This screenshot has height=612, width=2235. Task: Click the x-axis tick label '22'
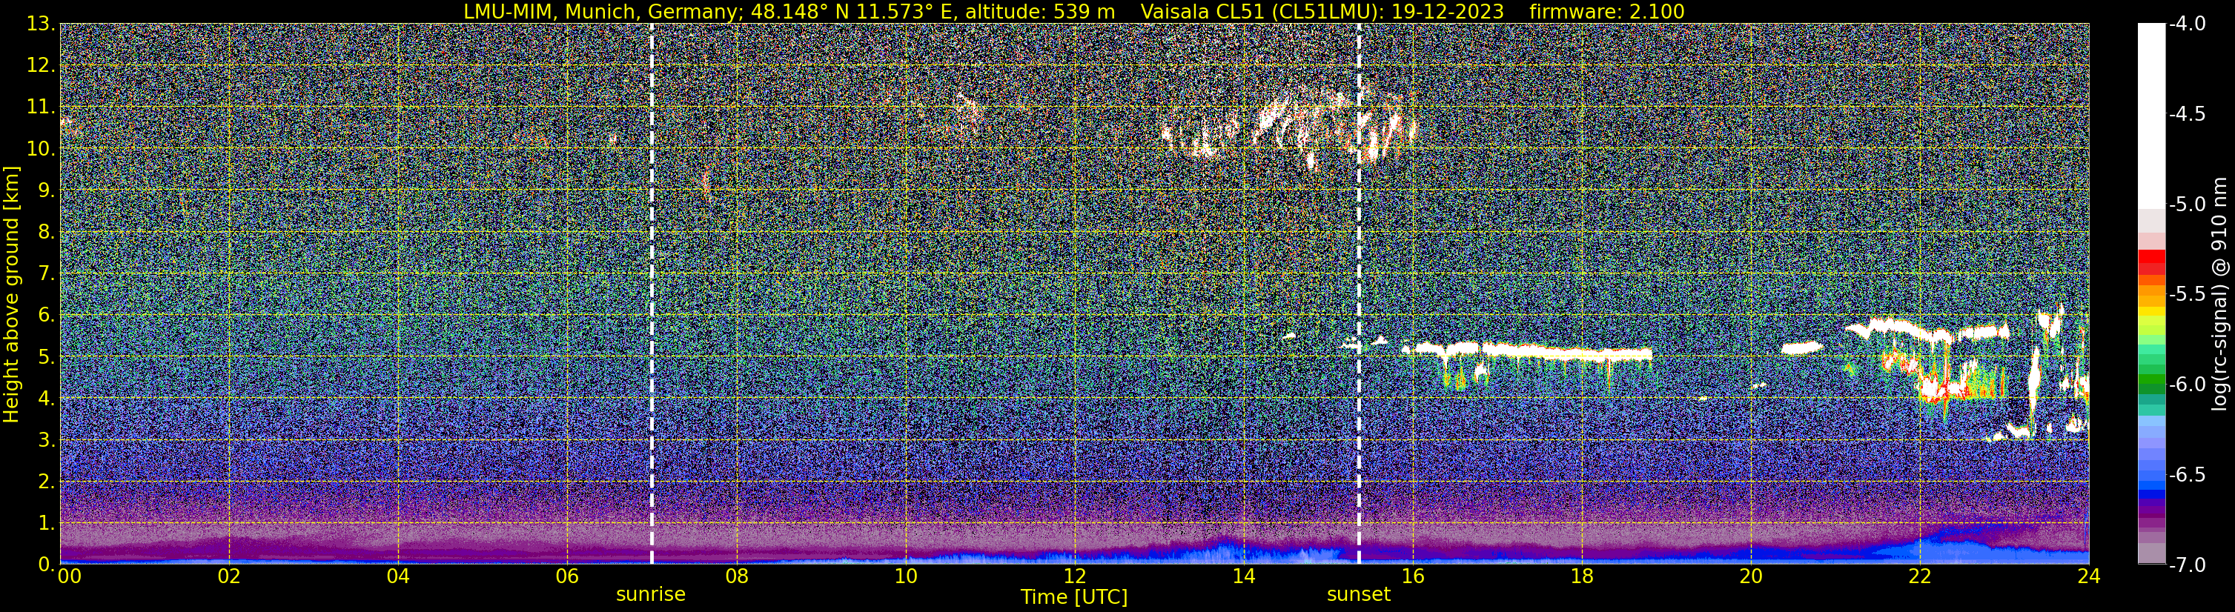coord(1921,576)
